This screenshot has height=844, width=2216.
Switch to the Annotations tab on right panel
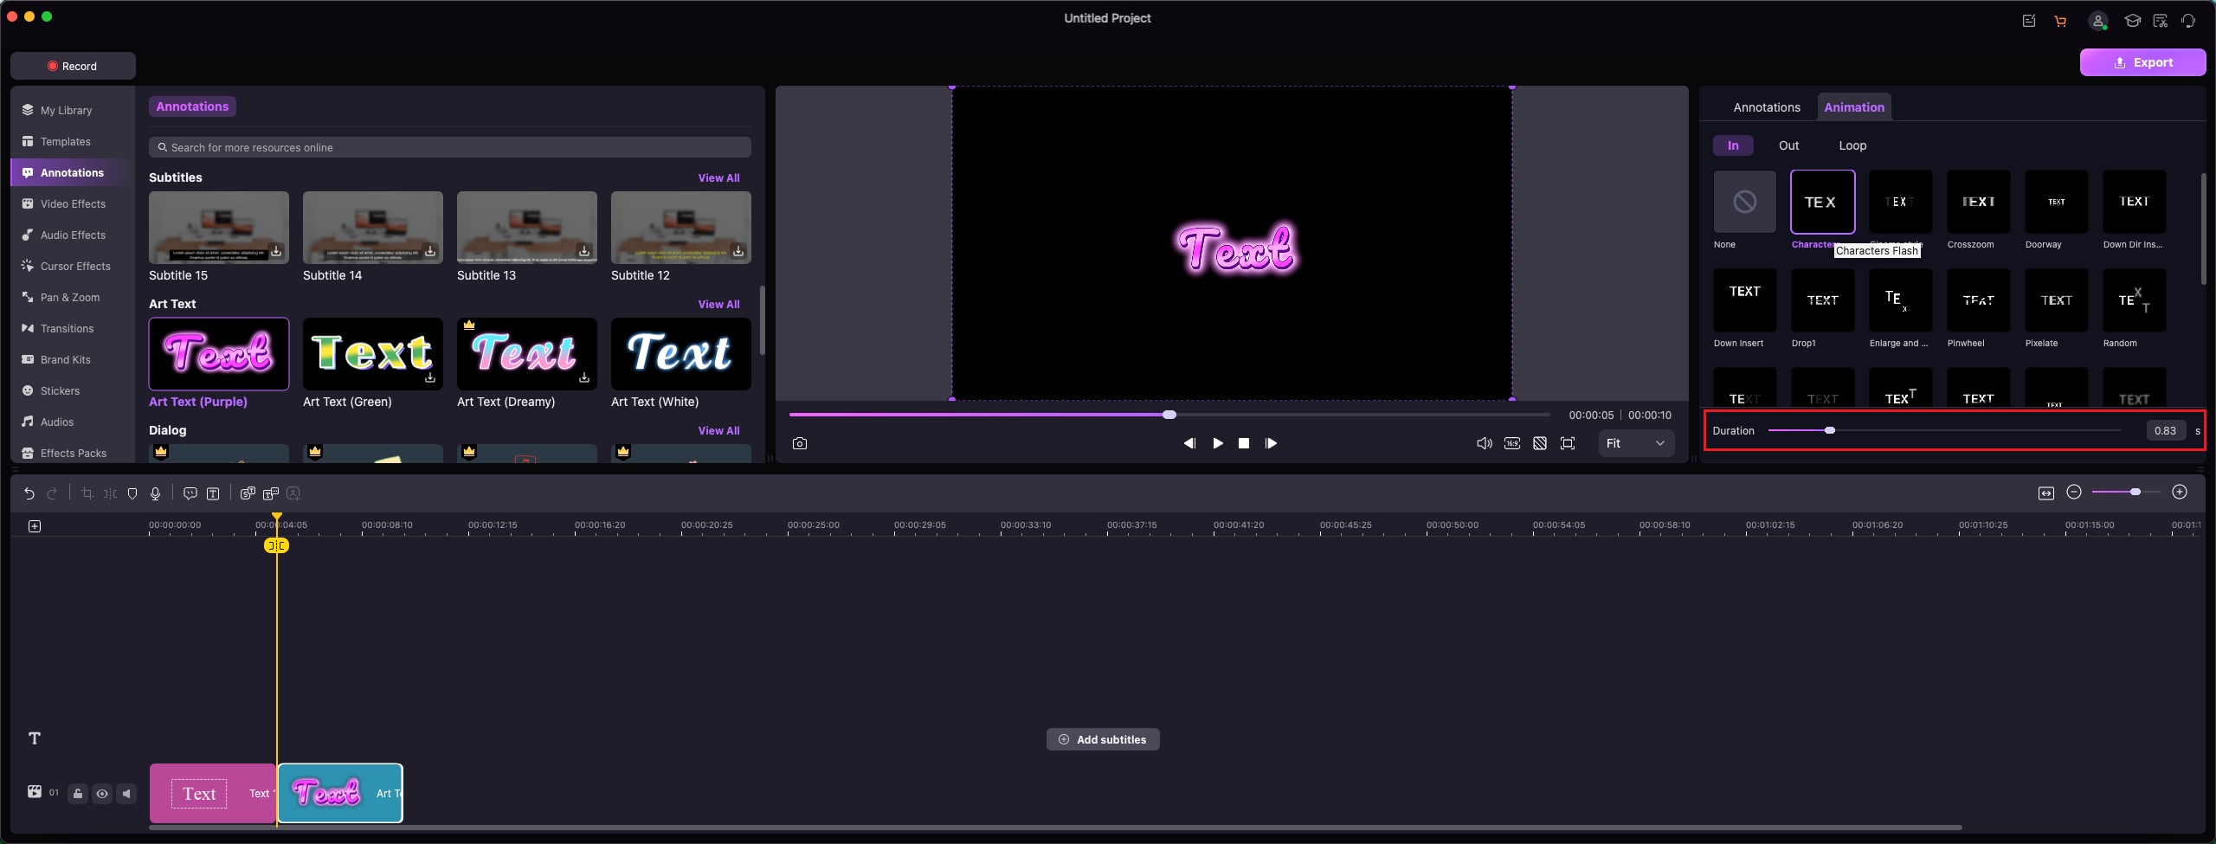tap(1766, 106)
